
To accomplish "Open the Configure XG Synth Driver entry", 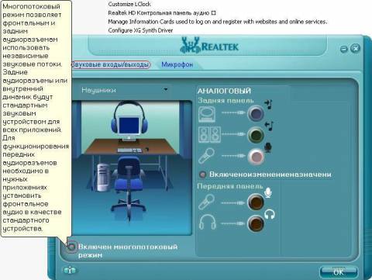I will tap(140, 30).
